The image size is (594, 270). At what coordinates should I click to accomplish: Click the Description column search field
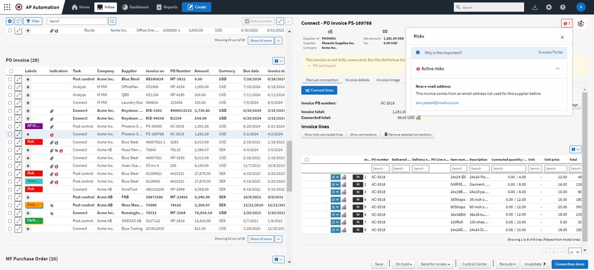click(479, 168)
